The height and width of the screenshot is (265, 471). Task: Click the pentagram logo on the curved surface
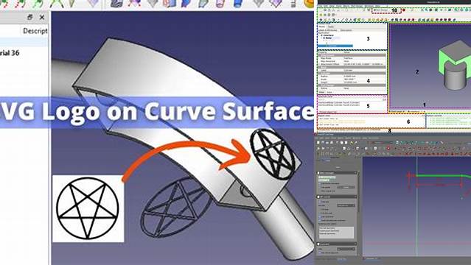click(x=272, y=154)
